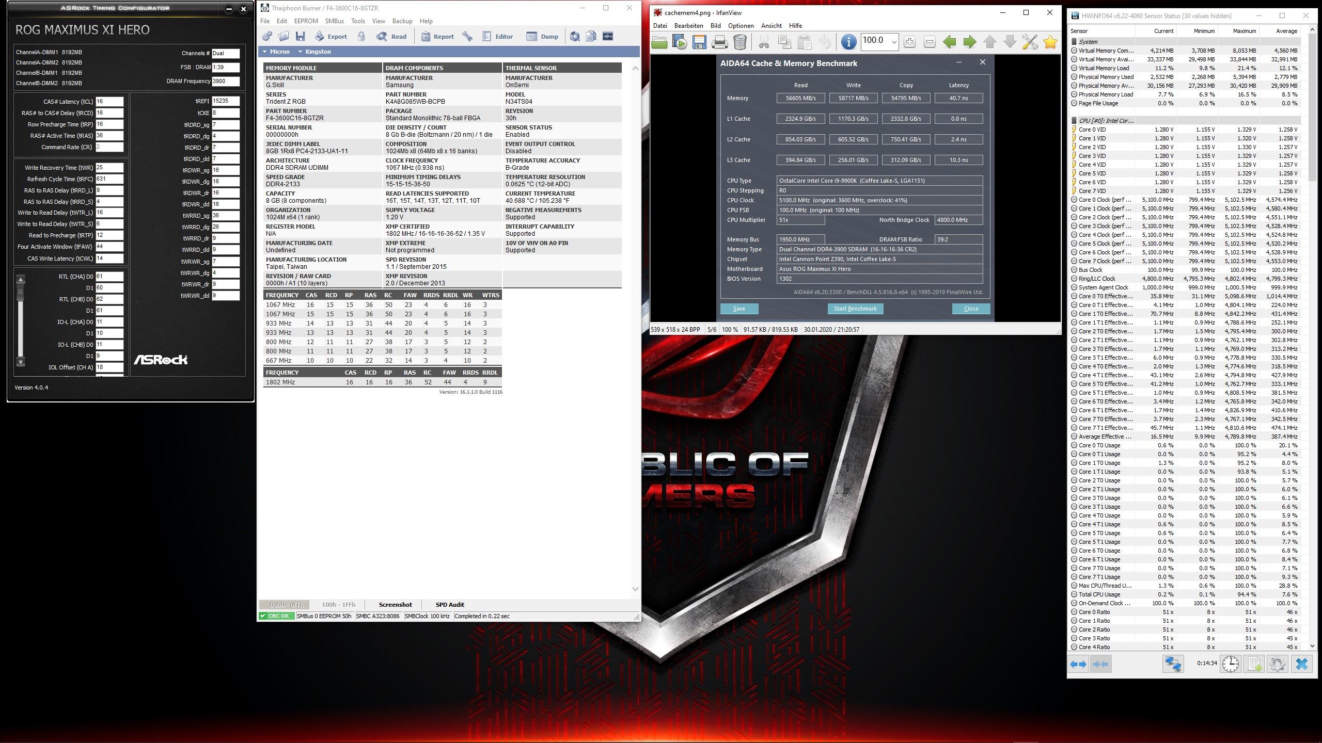The image size is (1322, 743).
Task: Click IrfanView cut scissors icon
Action: click(764, 42)
